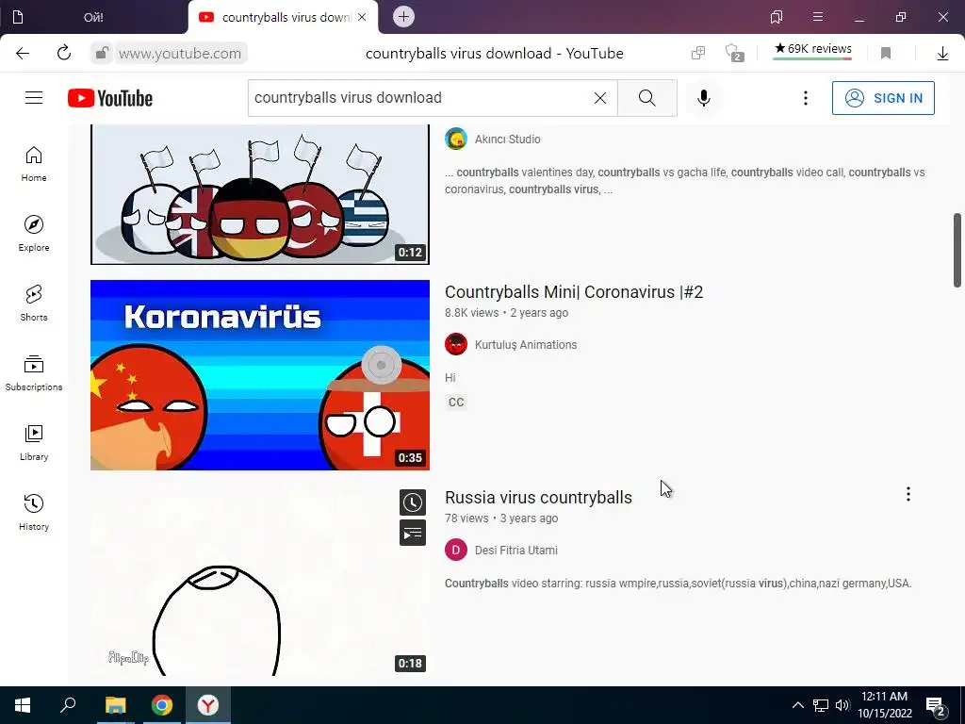Image resolution: width=965 pixels, height=724 pixels.
Task: Open Countryballs Mini| Coronavirus |#2 title
Action: click(574, 292)
